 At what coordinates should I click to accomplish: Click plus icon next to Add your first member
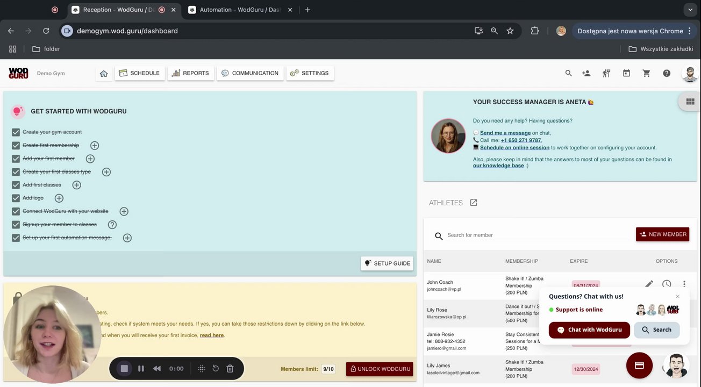[x=90, y=159]
